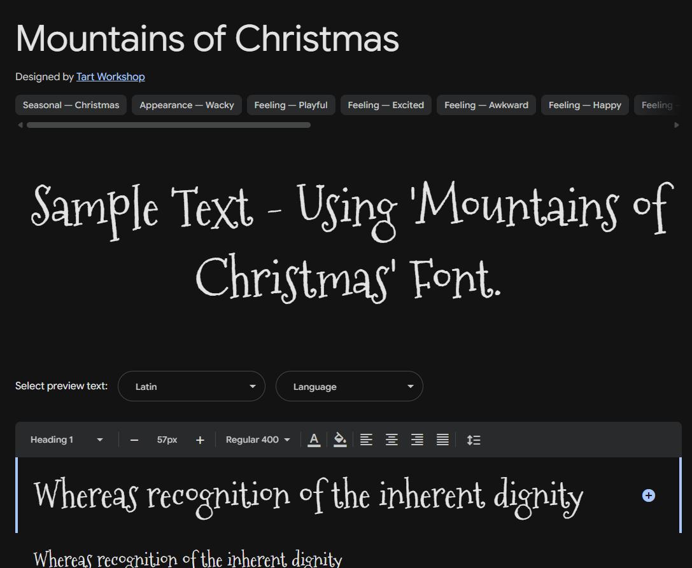Image resolution: width=692 pixels, height=568 pixels.
Task: Align text left
Action: [x=366, y=440]
